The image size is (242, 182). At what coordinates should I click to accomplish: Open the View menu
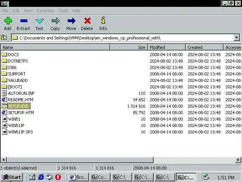pyautogui.click(x=28, y=11)
